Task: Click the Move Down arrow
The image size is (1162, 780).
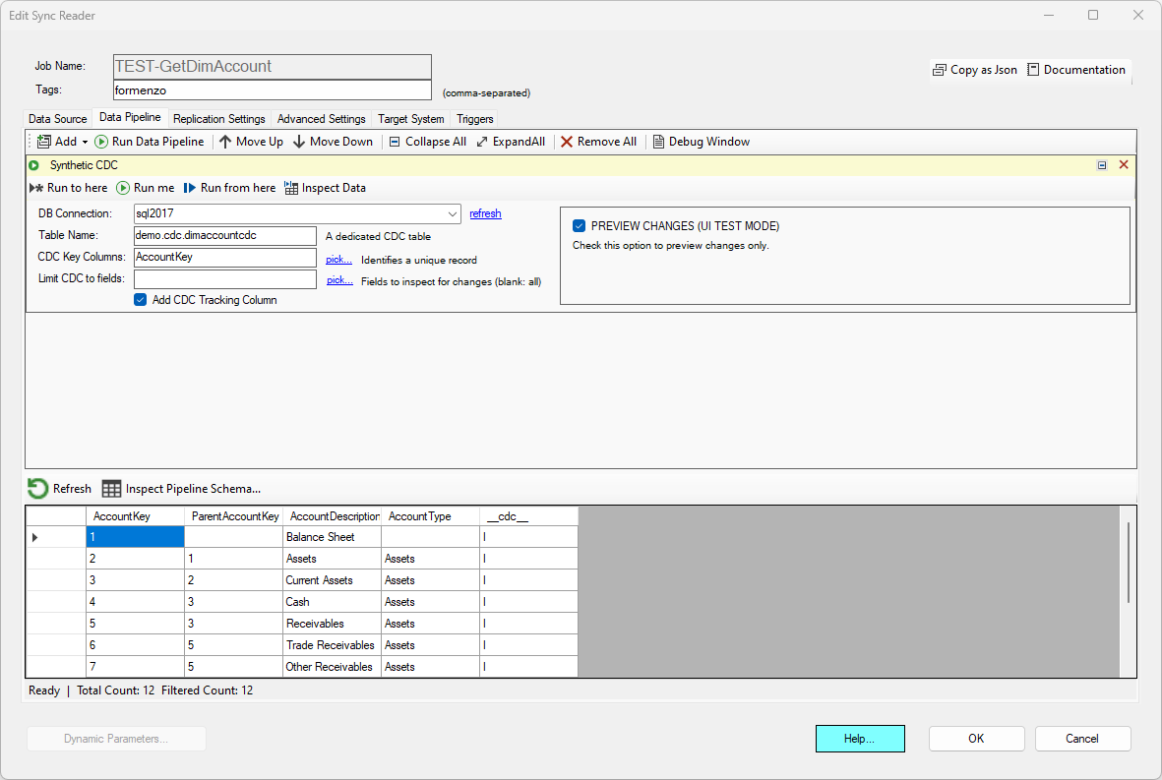Action: tap(333, 142)
